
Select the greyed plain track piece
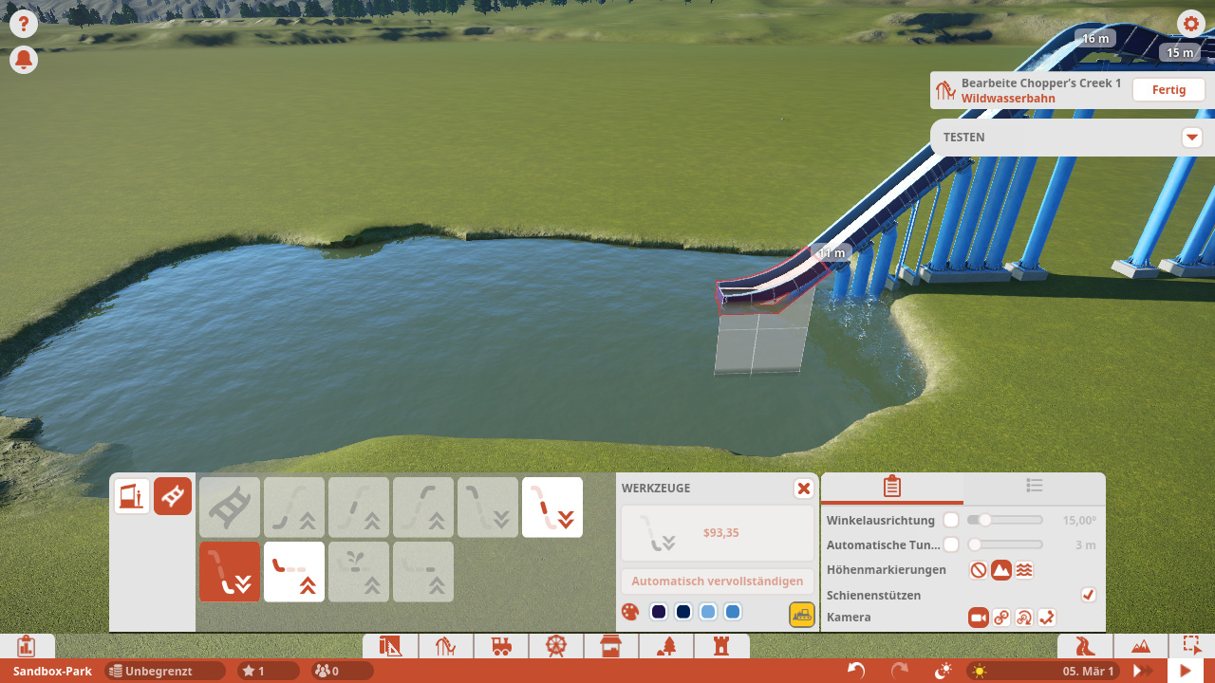[x=230, y=508]
